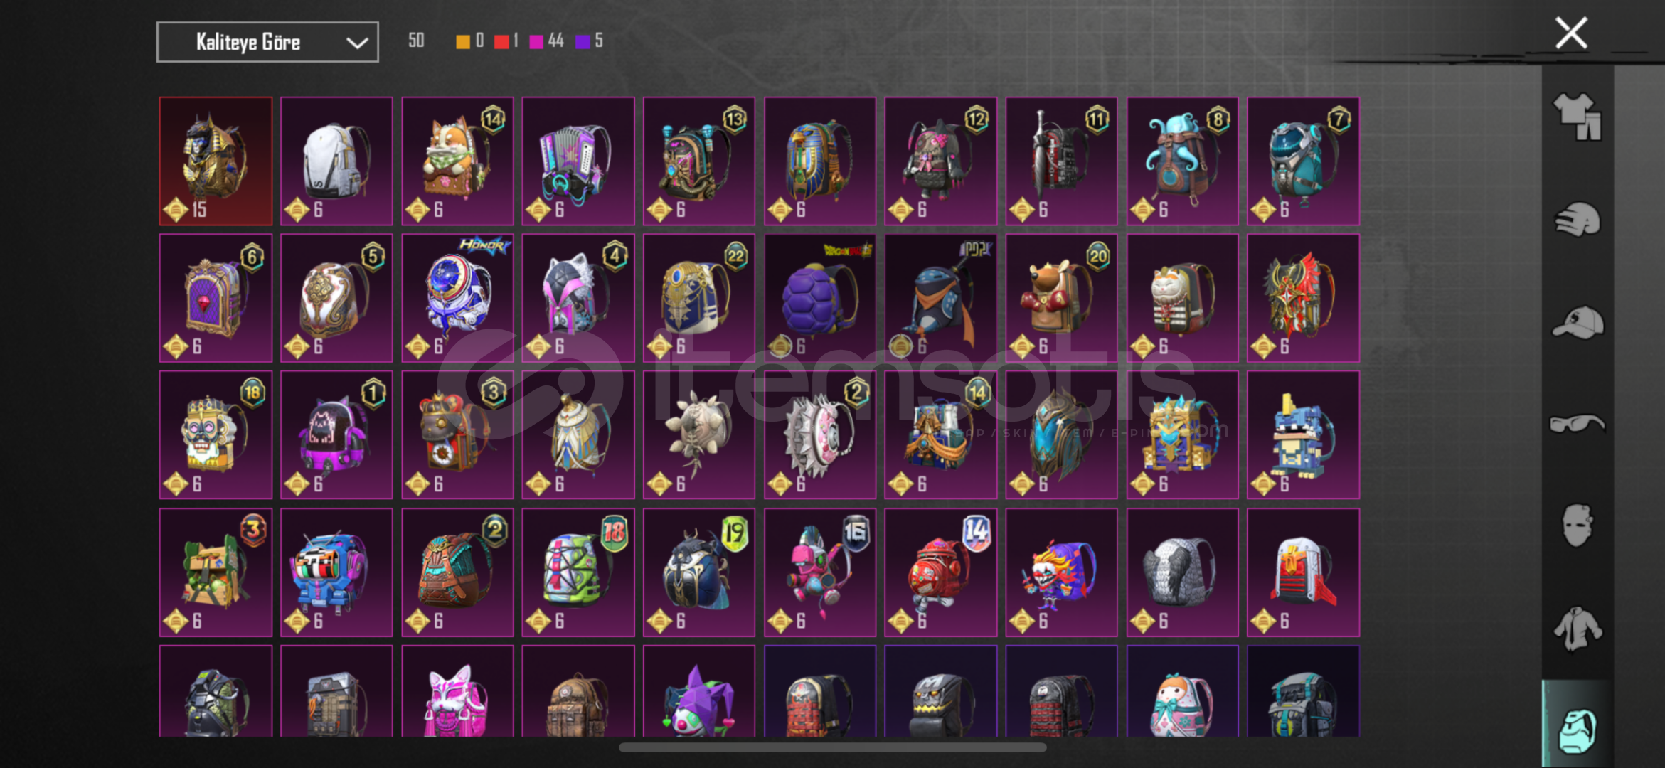This screenshot has height=768, width=1665.
Task: Close the inventory with the X
Action: coord(1571,33)
